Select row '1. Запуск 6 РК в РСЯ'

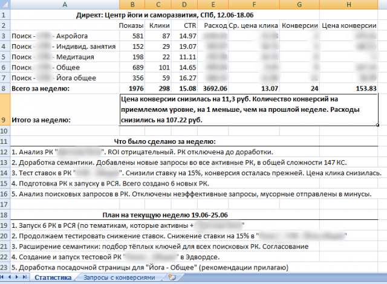click(x=128, y=225)
